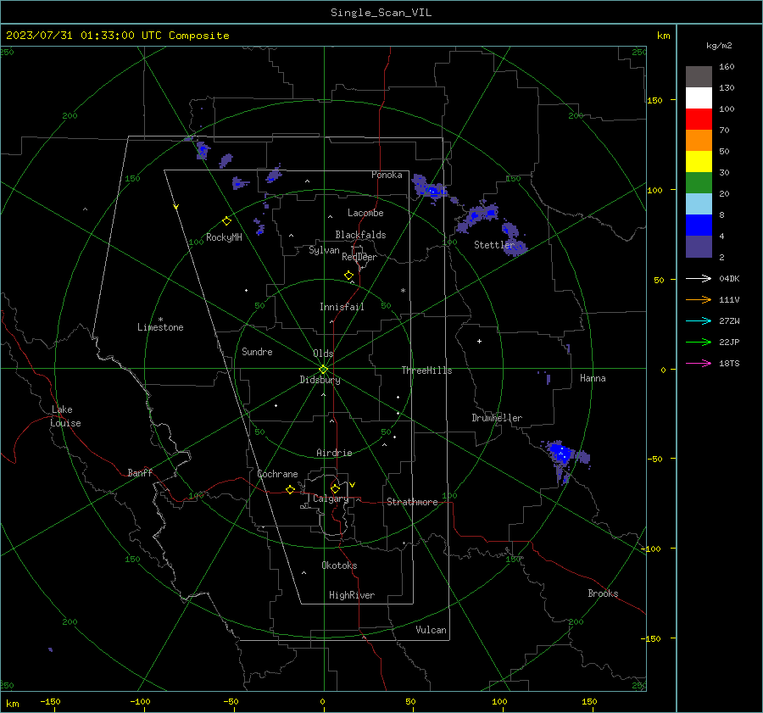Click the Lacombe city label
The height and width of the screenshot is (713, 763).
(365, 213)
